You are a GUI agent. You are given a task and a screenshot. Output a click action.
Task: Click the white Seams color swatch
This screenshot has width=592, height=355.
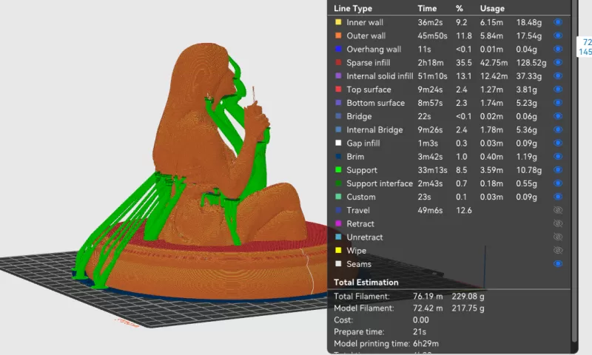(x=338, y=264)
